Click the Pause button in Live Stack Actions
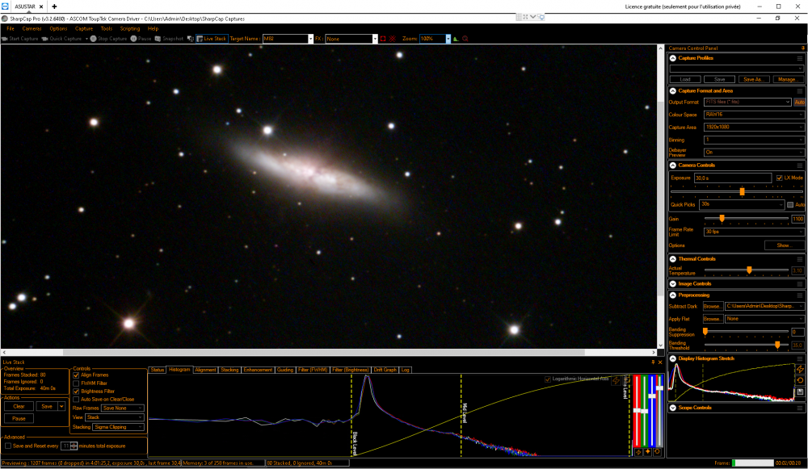 pos(19,418)
